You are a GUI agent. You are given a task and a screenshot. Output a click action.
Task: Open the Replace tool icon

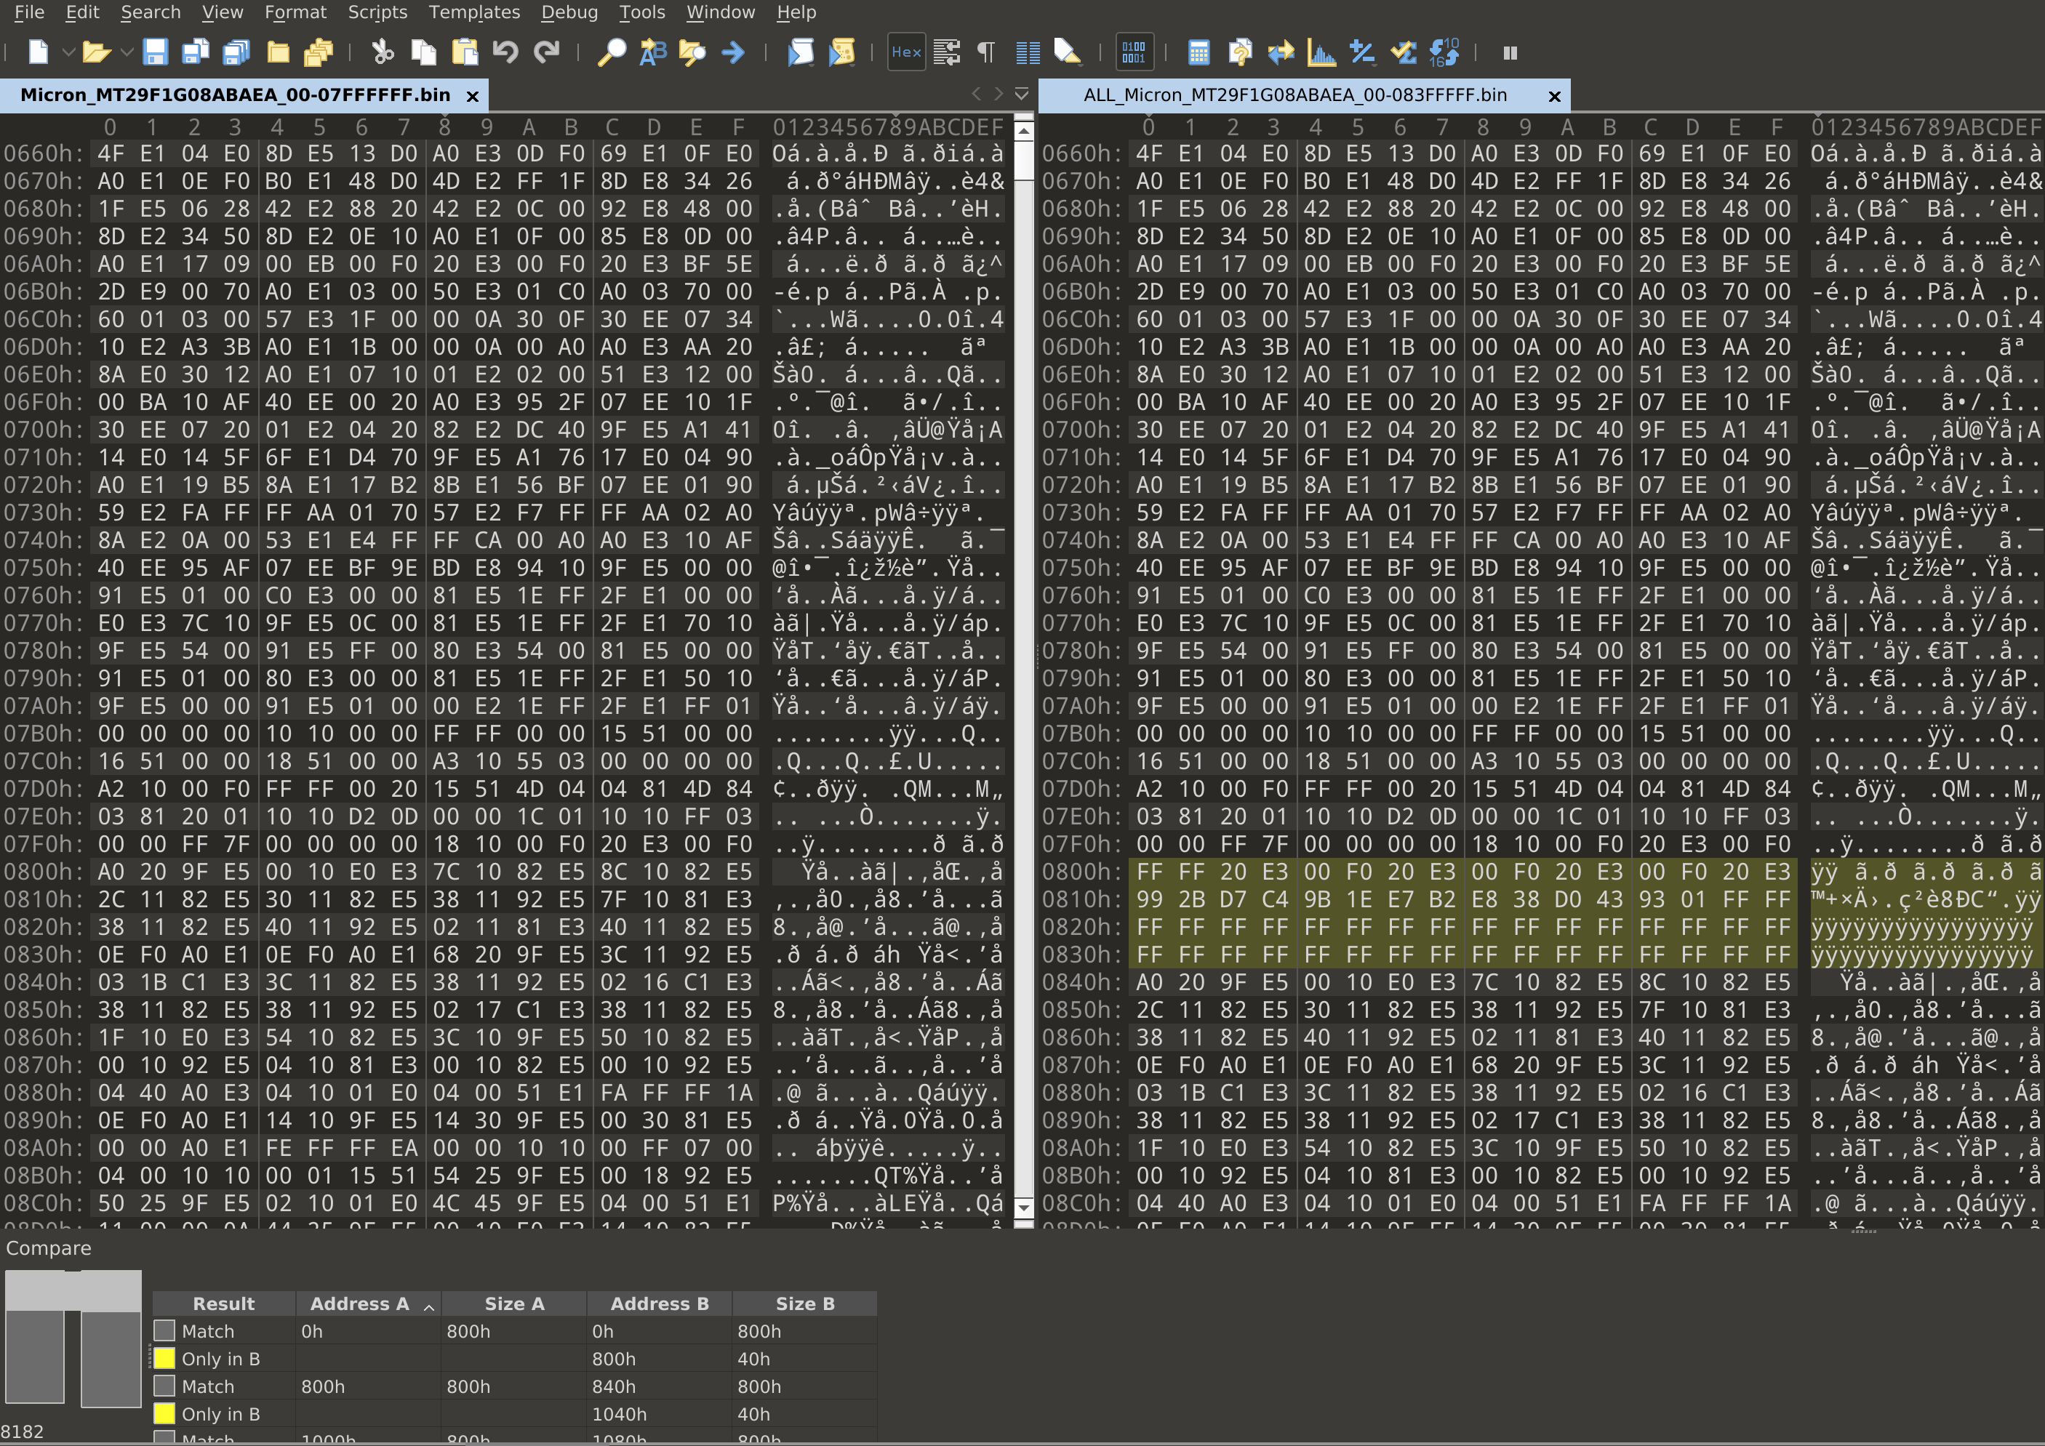click(x=653, y=52)
